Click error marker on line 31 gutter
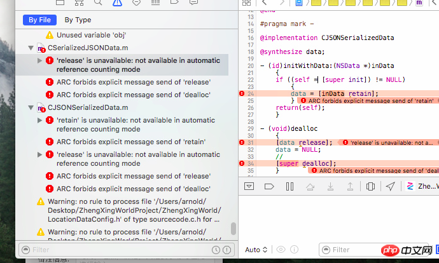 (242, 142)
